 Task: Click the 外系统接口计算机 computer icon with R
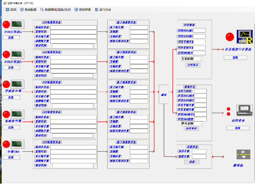[x=245, y=37]
